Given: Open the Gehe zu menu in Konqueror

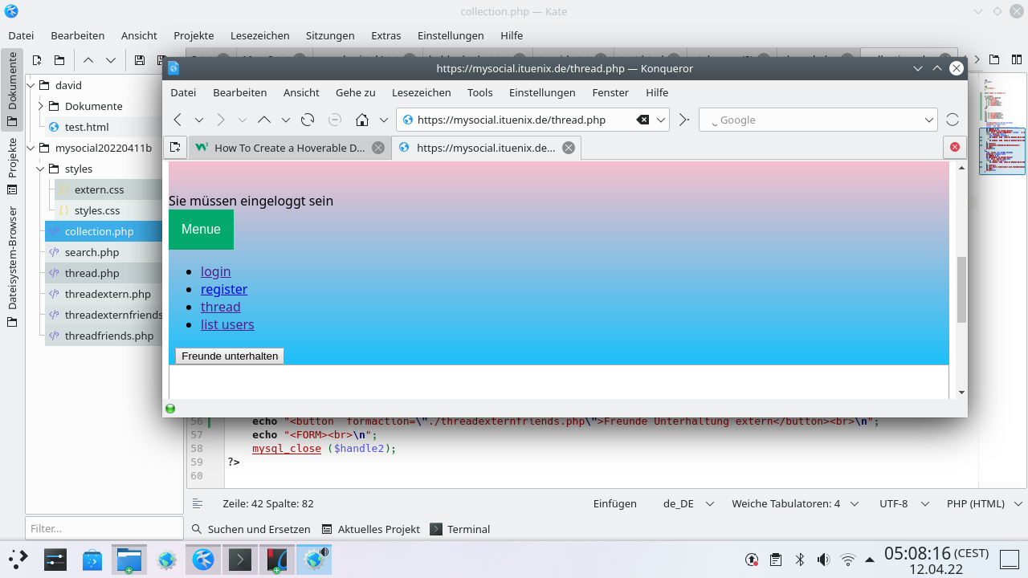Looking at the screenshot, I should tap(355, 92).
